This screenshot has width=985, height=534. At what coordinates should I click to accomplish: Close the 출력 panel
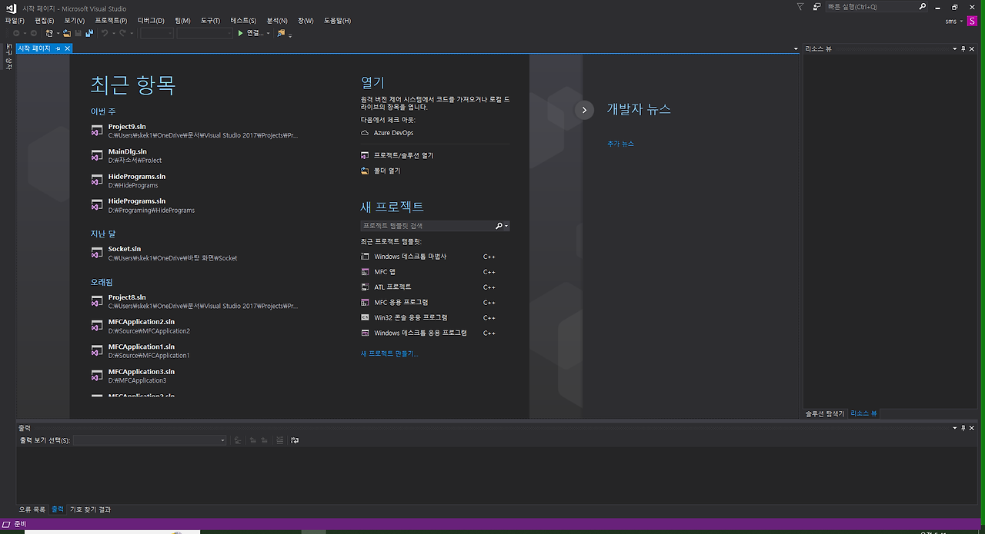[973, 428]
